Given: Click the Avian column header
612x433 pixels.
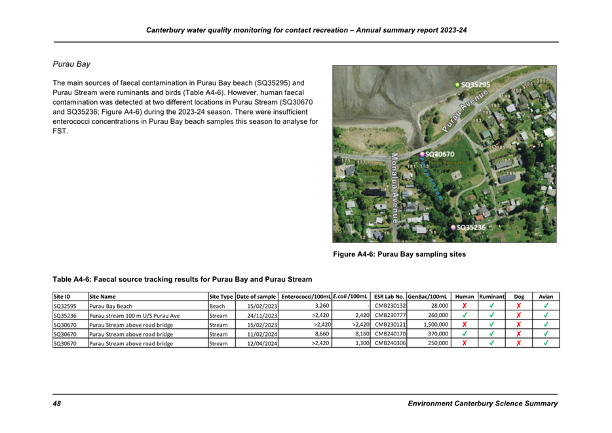Looking at the screenshot, I should click(546, 297).
